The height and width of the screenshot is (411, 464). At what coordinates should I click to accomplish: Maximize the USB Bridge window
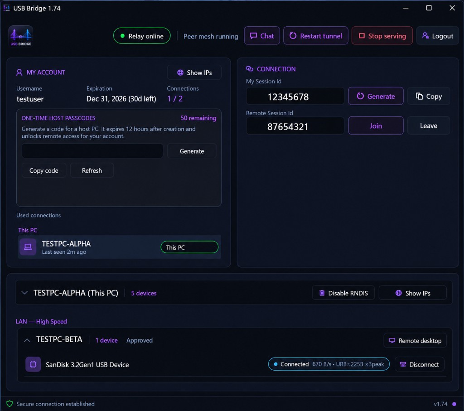(x=429, y=8)
